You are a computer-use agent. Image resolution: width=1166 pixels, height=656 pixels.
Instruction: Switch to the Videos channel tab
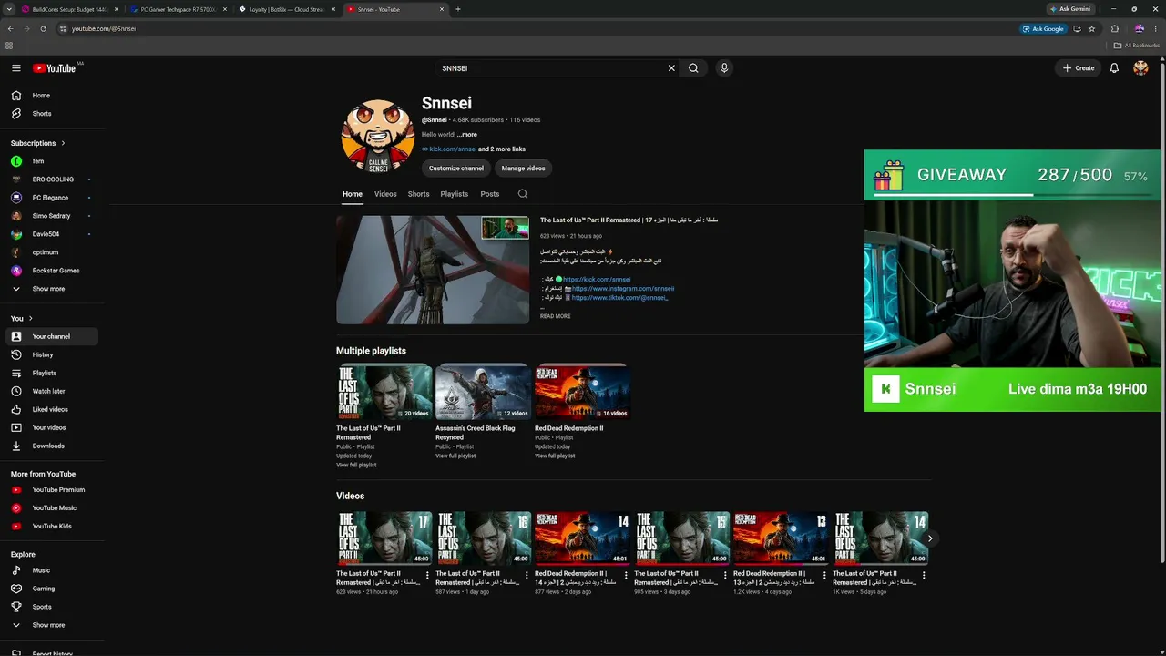tap(385, 194)
